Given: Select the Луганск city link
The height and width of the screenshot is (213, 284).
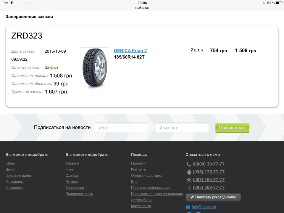Looking at the screenshot, I should pyautogui.click(x=72, y=181).
